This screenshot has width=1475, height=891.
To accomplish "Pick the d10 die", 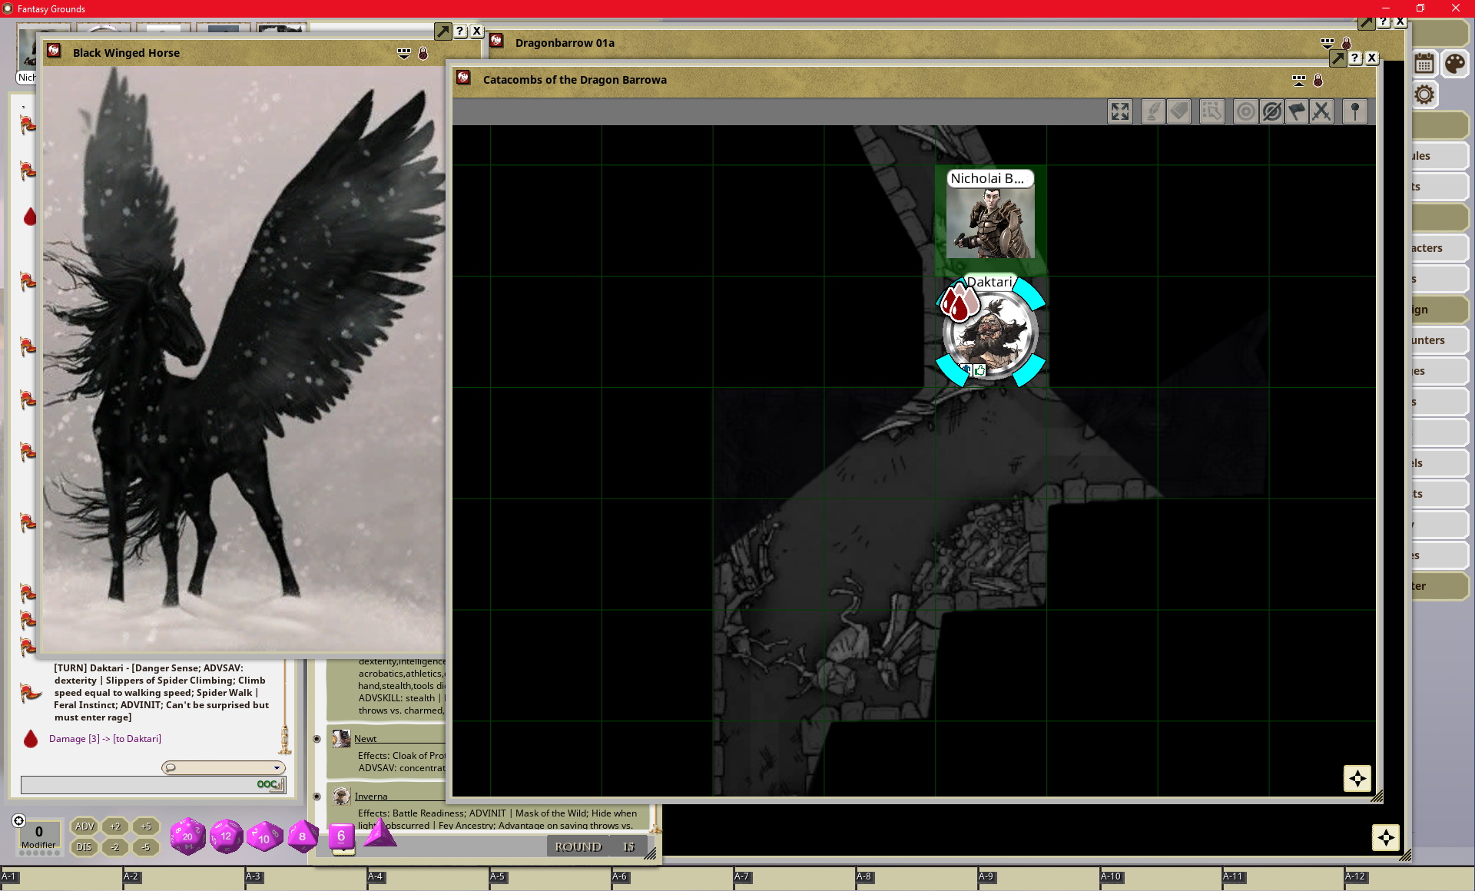I will (x=264, y=837).
